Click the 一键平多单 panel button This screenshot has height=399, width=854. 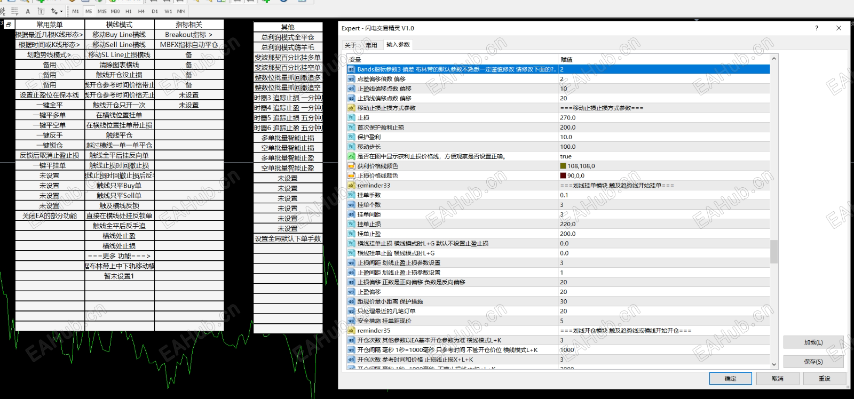tap(50, 115)
